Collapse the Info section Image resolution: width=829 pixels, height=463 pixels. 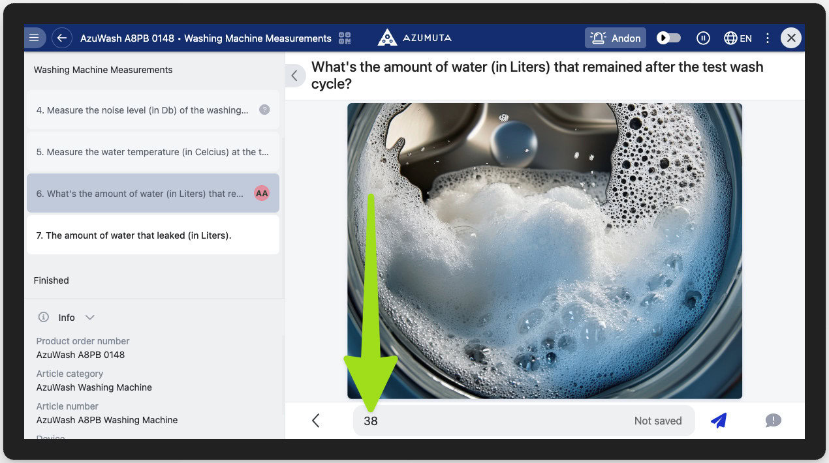point(89,318)
